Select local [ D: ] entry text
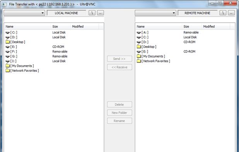This screenshot has width=239, height=152. (x=14, y=37)
